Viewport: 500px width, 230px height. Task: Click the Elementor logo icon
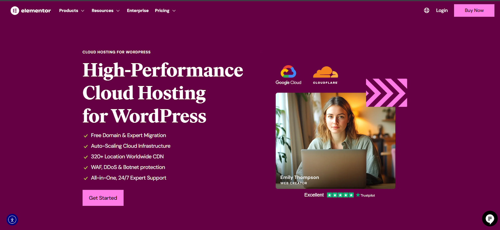click(x=15, y=11)
